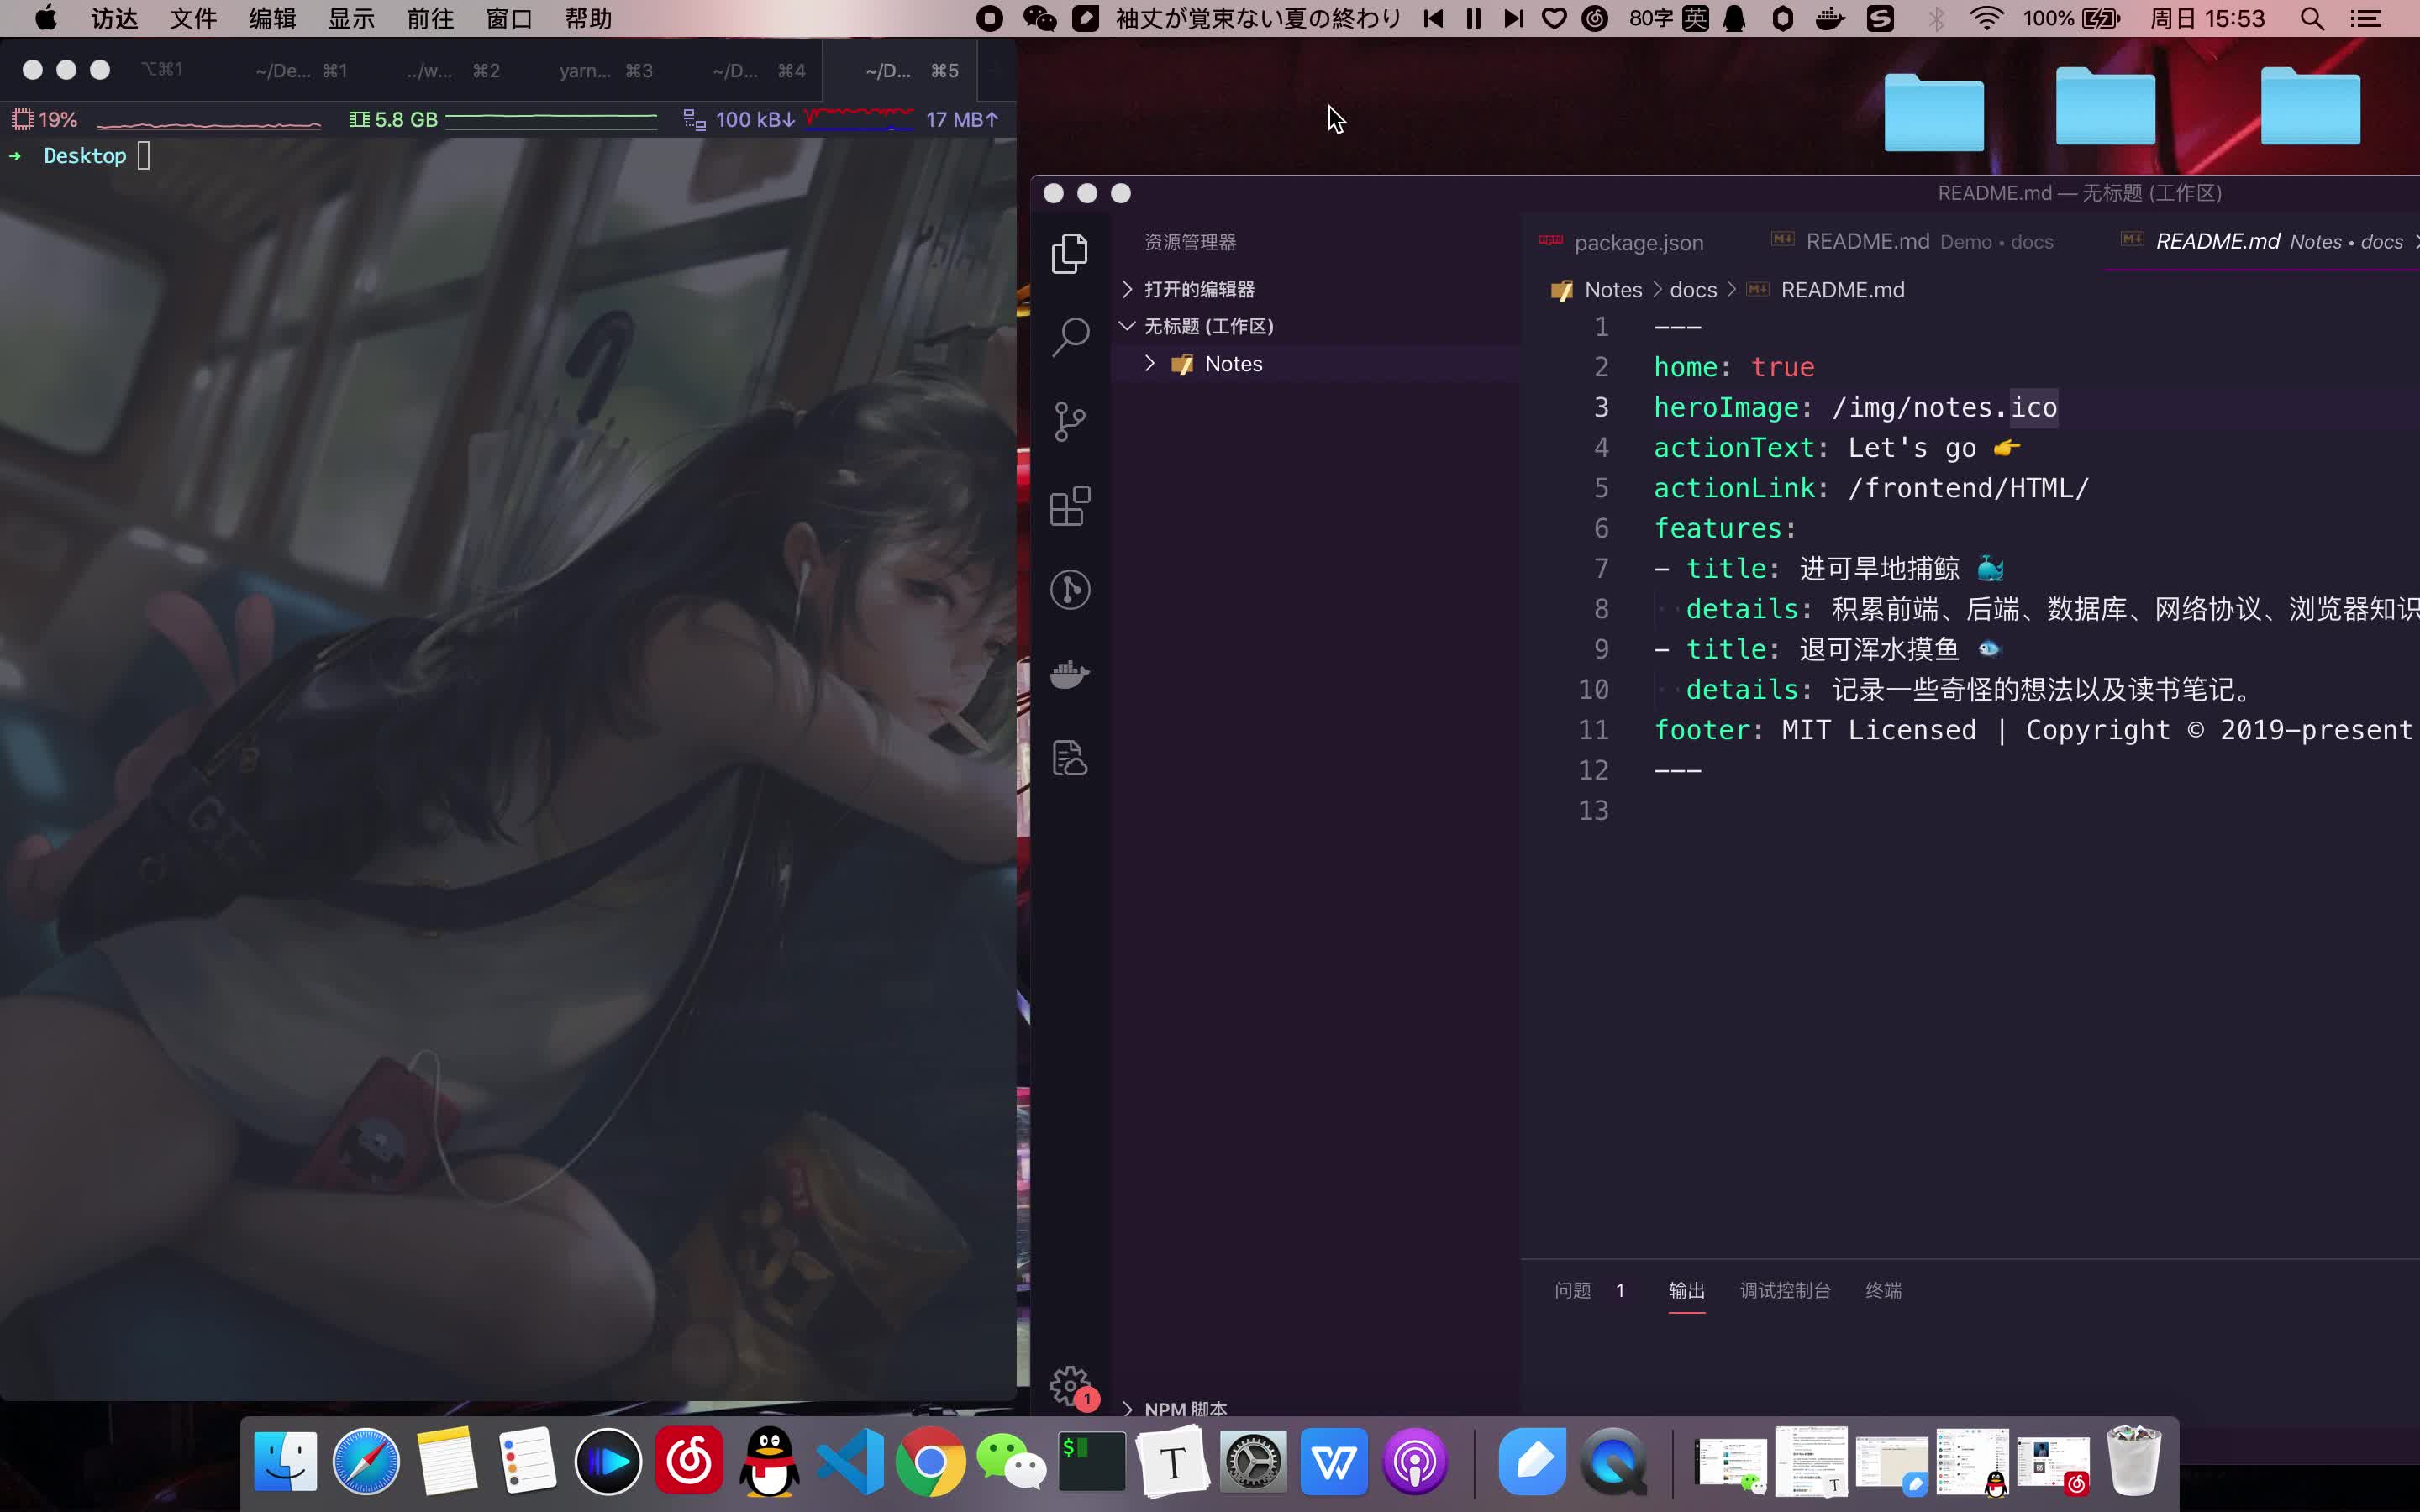2420x1512 pixels.
Task: Open the Explorer view in VS Code sidebar
Action: (1069, 253)
